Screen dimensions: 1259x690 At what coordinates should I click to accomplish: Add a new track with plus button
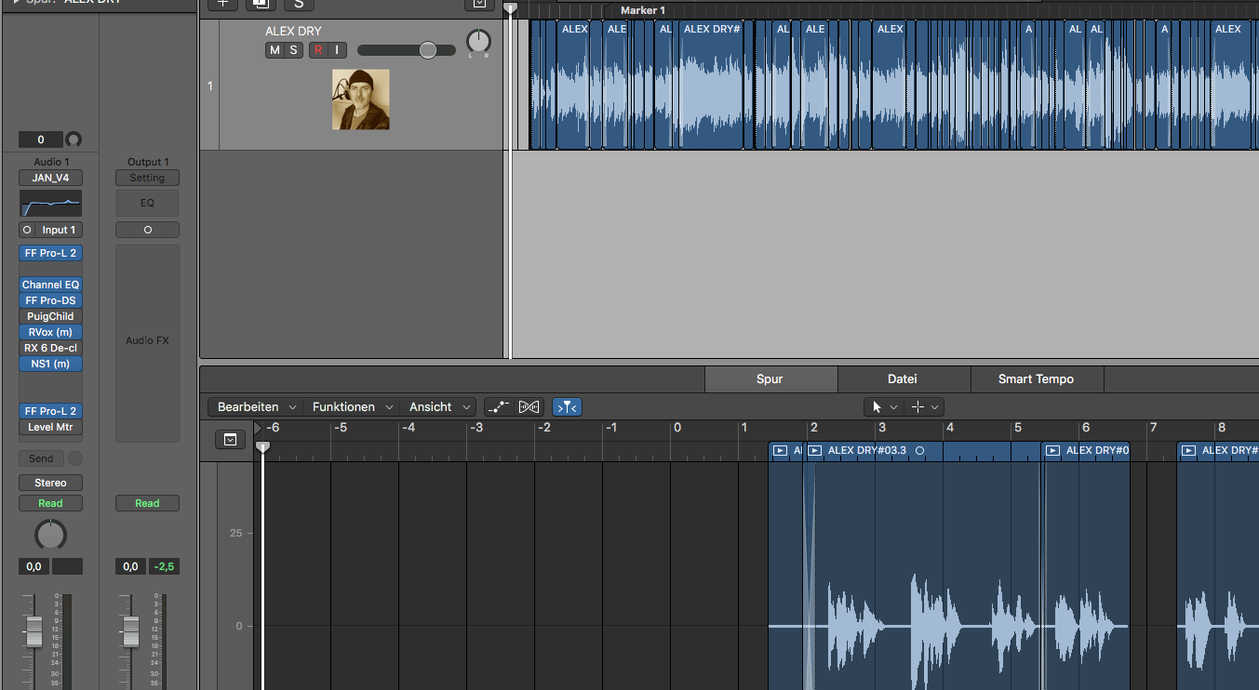(221, 3)
